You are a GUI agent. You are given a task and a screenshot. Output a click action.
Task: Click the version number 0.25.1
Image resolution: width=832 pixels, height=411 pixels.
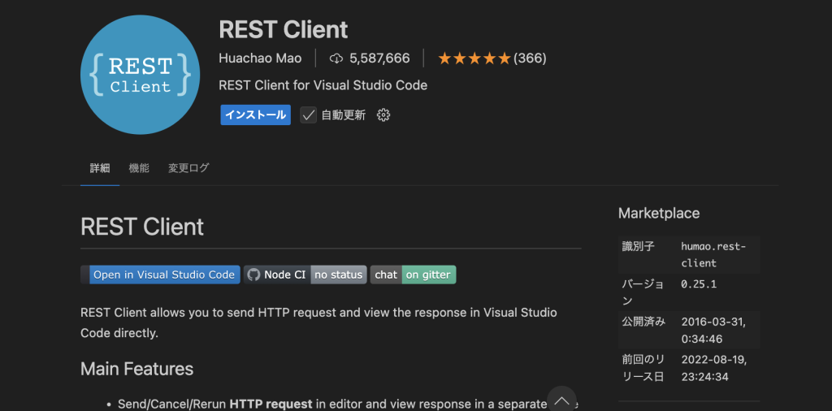point(699,284)
